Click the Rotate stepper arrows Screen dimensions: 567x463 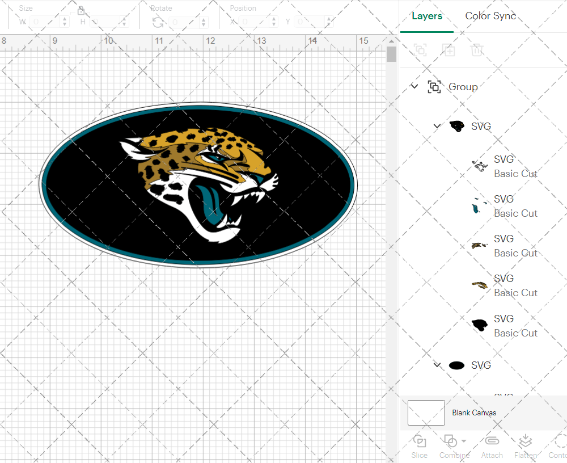click(204, 22)
